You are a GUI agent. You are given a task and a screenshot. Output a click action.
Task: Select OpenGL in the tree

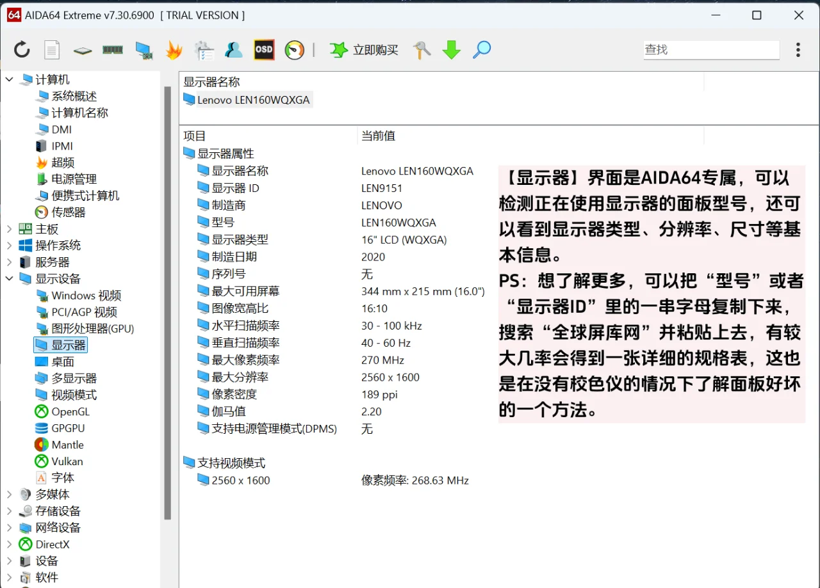pyautogui.click(x=62, y=412)
